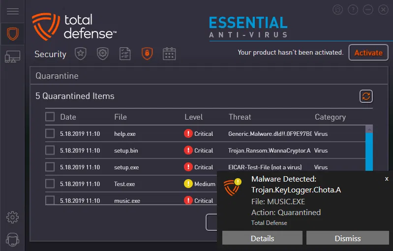Viewport: 393px width, 251px height.
Task: Click the star shield icon beside Security
Action: pos(81,53)
